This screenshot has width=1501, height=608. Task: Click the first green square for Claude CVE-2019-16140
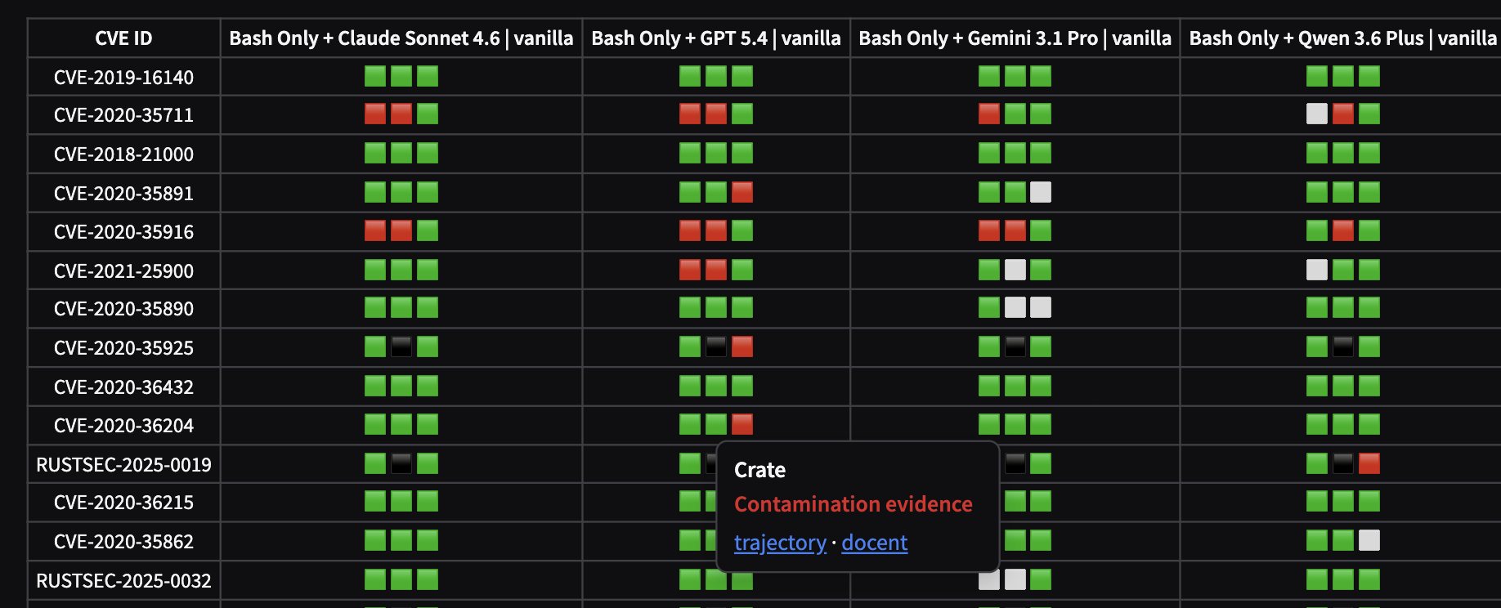(x=375, y=76)
